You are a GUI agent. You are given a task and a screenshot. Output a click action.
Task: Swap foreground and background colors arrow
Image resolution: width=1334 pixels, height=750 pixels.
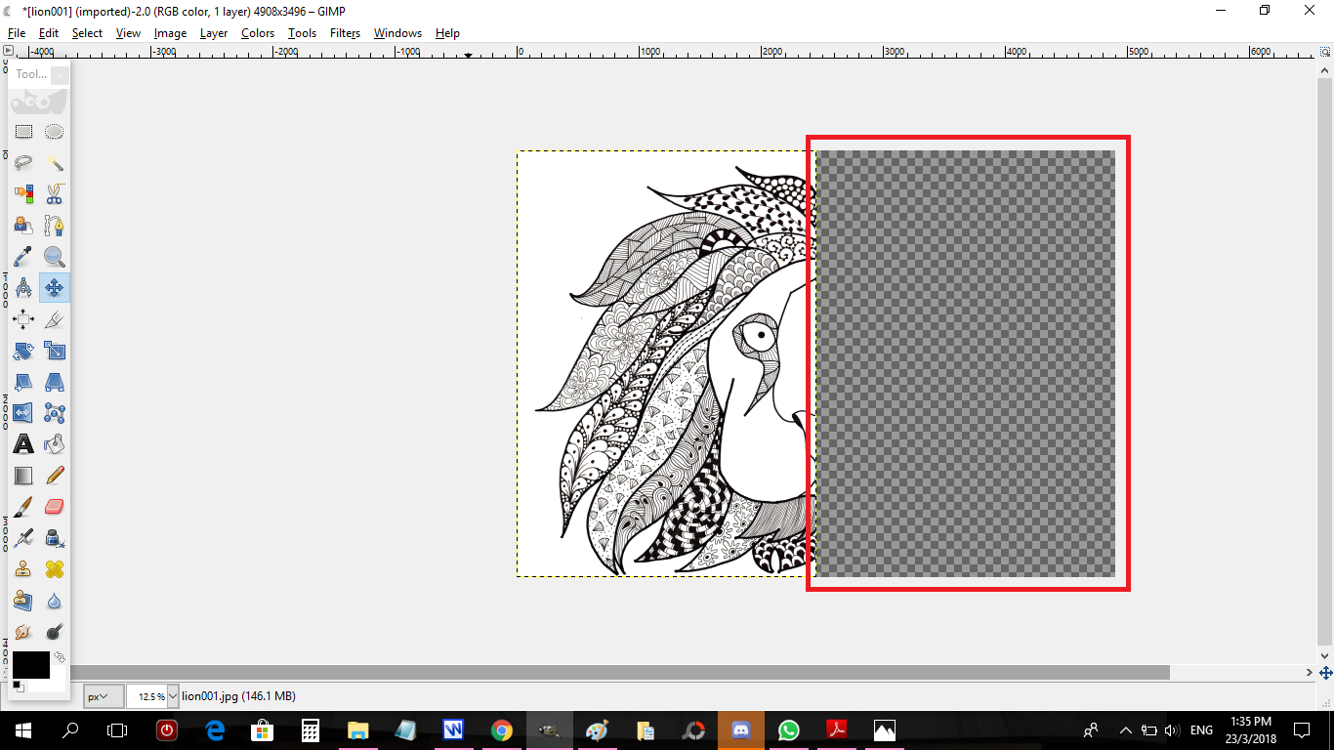point(60,657)
